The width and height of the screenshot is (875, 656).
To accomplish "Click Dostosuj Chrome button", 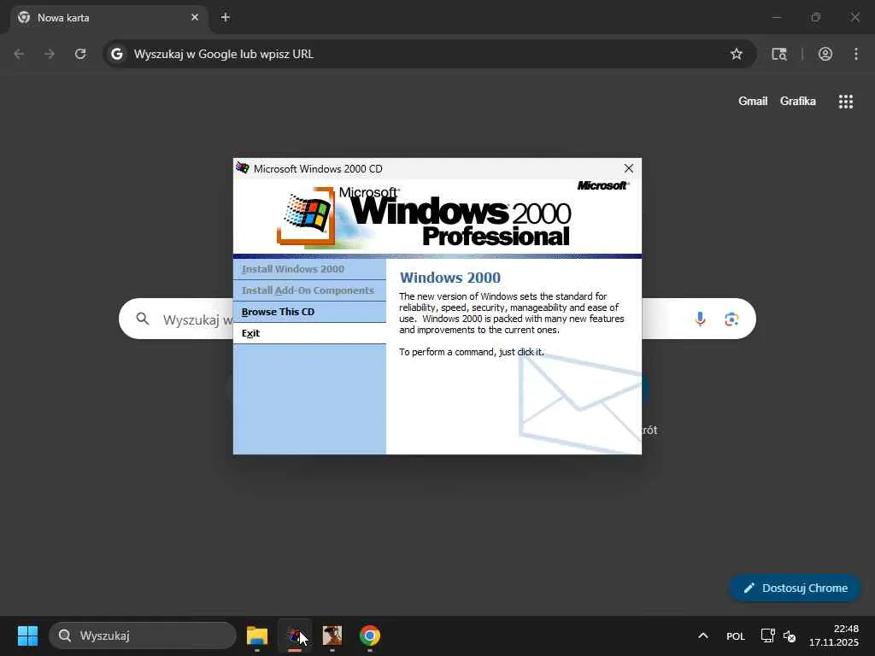I will tap(795, 588).
